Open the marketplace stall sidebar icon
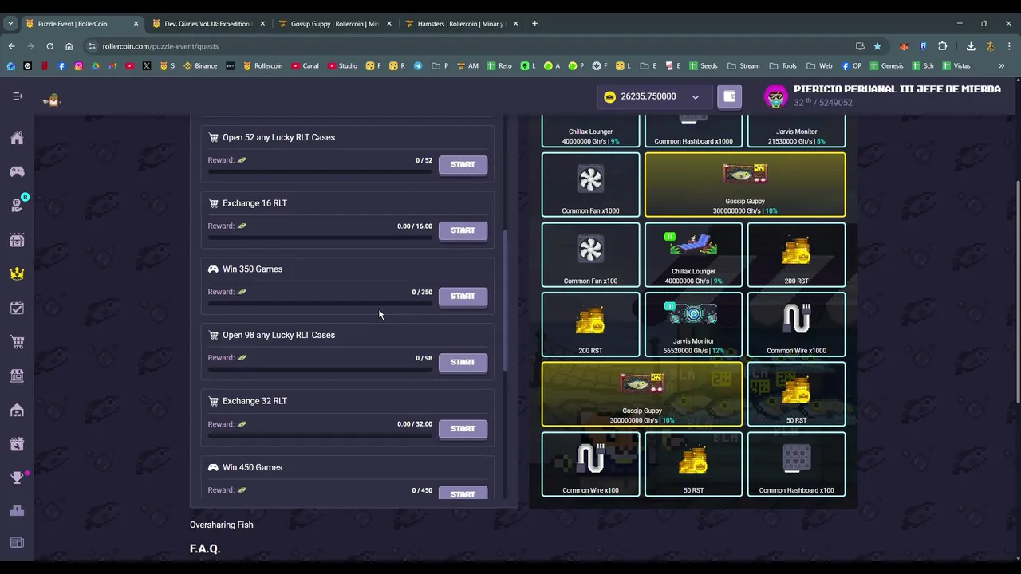Viewport: 1021px width, 574px height. pos(17,375)
